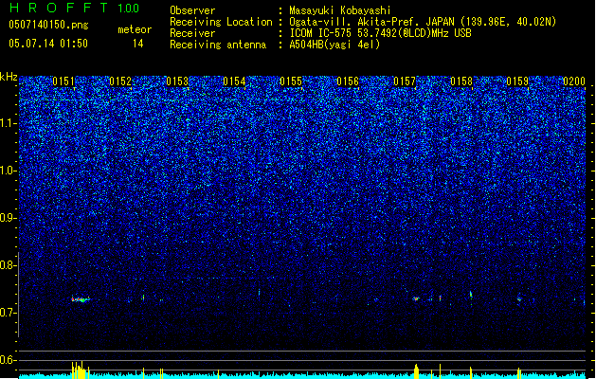The image size is (596, 379).
Task: Click the version number 1.0.0
Action: pyautogui.click(x=129, y=9)
